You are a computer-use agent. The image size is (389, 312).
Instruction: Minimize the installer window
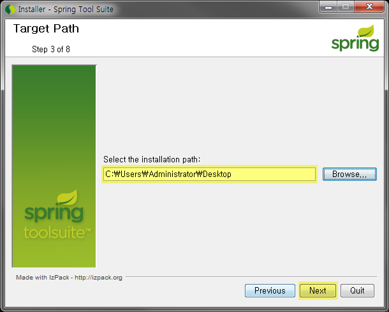pyautogui.click(x=328, y=7)
